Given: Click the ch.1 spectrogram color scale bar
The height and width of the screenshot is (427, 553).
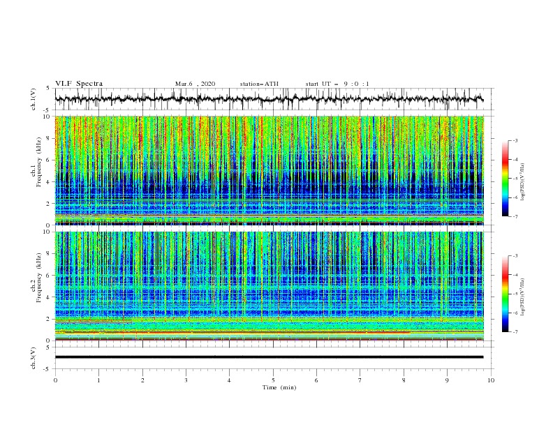Looking at the screenshot, I should [x=505, y=179].
